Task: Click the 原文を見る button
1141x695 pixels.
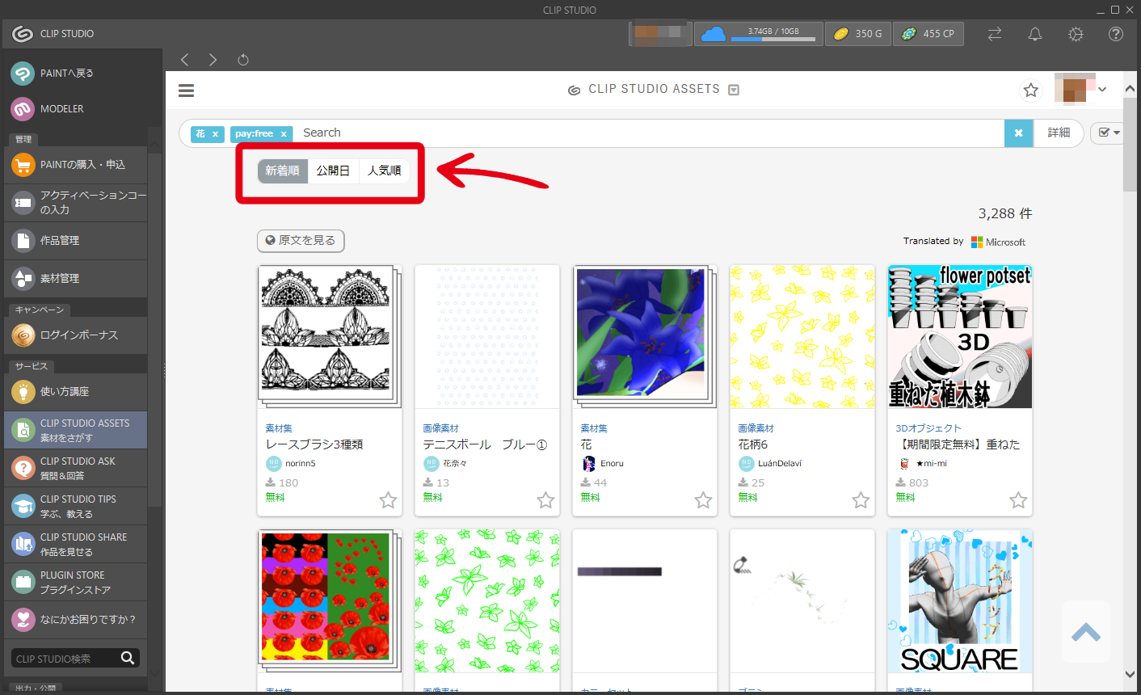Action: coord(301,241)
